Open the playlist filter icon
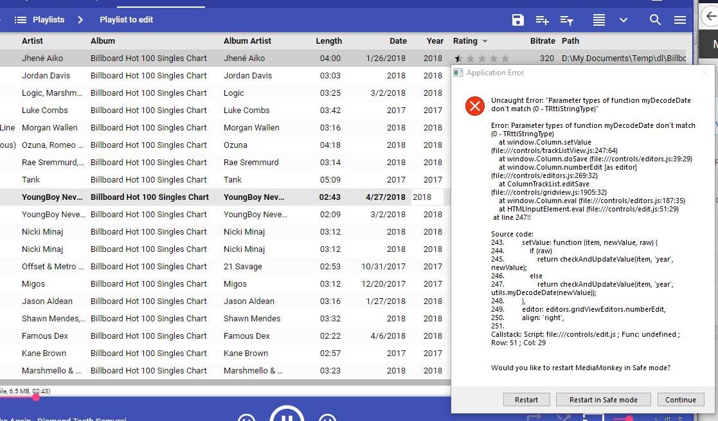The width and height of the screenshot is (718, 421). [x=566, y=20]
